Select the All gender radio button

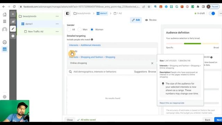(x=69, y=30)
